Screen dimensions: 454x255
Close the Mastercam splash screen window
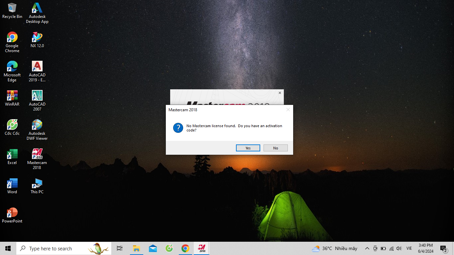[x=280, y=93]
